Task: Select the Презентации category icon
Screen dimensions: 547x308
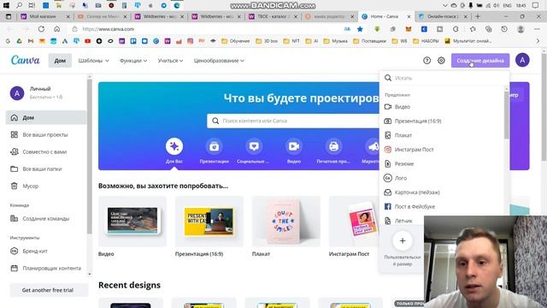Action: (214, 146)
